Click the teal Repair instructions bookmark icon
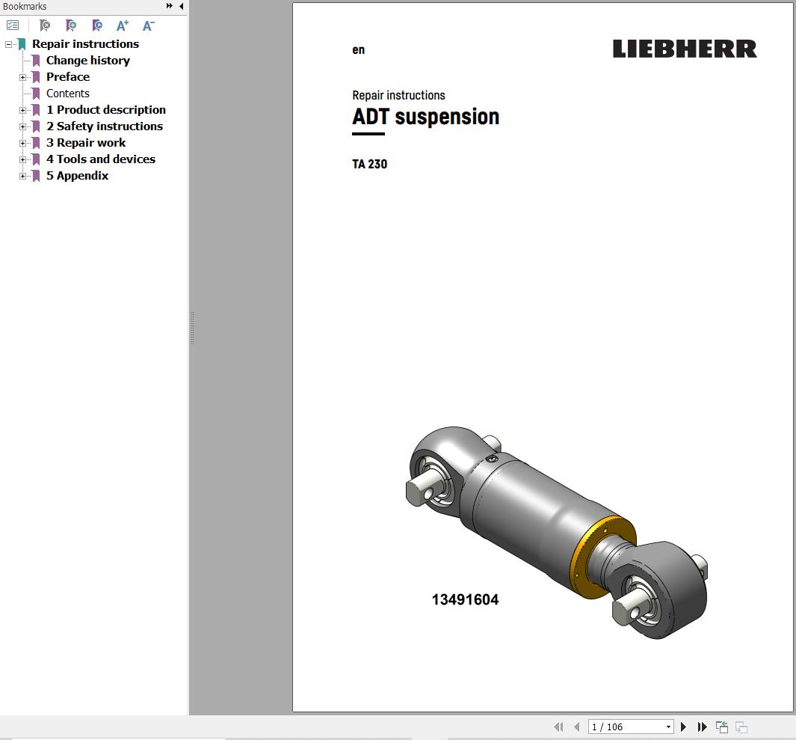Viewport: 796px width, 740px height. [22, 44]
